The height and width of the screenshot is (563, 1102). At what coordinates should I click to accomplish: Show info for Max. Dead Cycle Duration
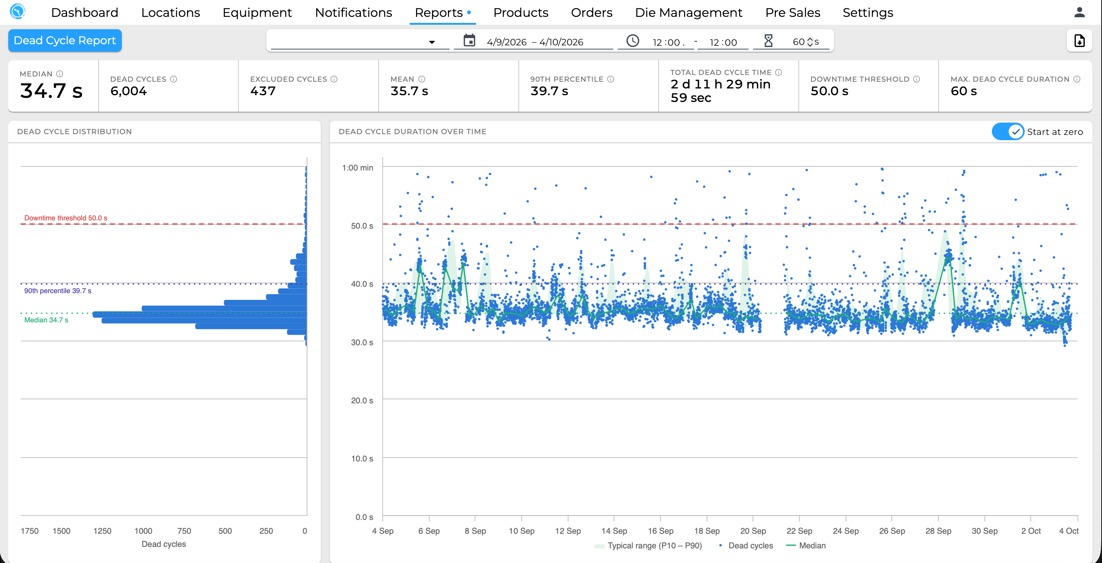click(x=1077, y=79)
